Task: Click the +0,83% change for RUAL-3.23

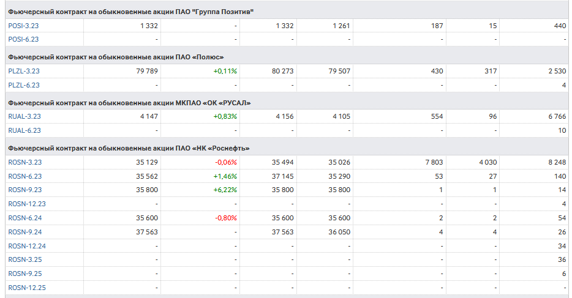Action: click(x=225, y=117)
